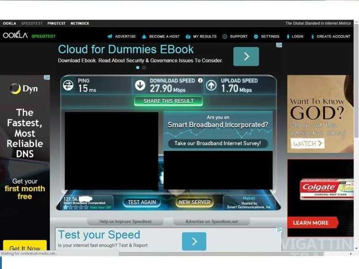The image size is (359, 269).
Task: Click Help us improve Speedtest
Action: pyautogui.click(x=125, y=221)
